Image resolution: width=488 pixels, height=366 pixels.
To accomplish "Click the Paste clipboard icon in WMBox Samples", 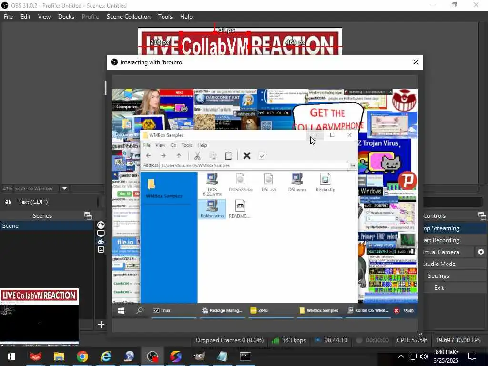I will coord(228,156).
